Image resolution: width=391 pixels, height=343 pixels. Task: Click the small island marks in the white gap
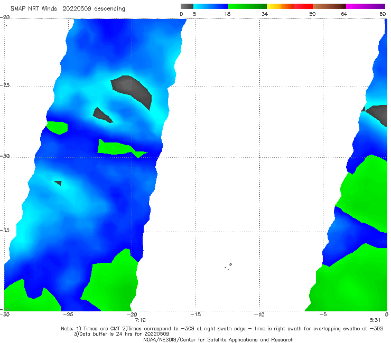pyautogui.click(x=228, y=266)
